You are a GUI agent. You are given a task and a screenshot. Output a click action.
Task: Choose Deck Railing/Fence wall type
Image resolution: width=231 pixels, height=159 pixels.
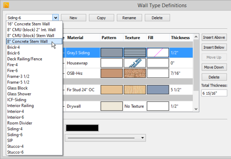click(25, 59)
